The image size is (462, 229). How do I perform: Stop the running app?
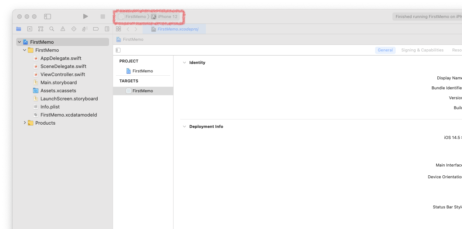pos(103,17)
